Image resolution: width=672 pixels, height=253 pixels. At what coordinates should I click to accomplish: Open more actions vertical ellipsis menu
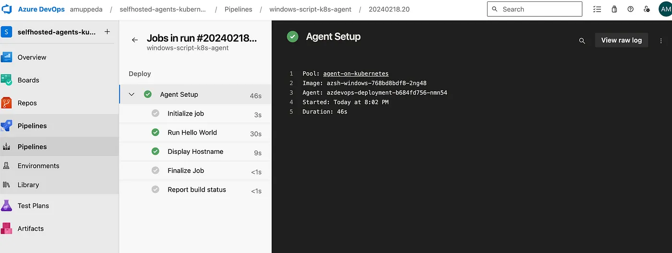click(661, 41)
